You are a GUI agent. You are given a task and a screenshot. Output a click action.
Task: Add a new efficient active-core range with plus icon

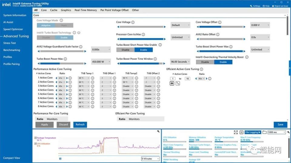coord(172,83)
